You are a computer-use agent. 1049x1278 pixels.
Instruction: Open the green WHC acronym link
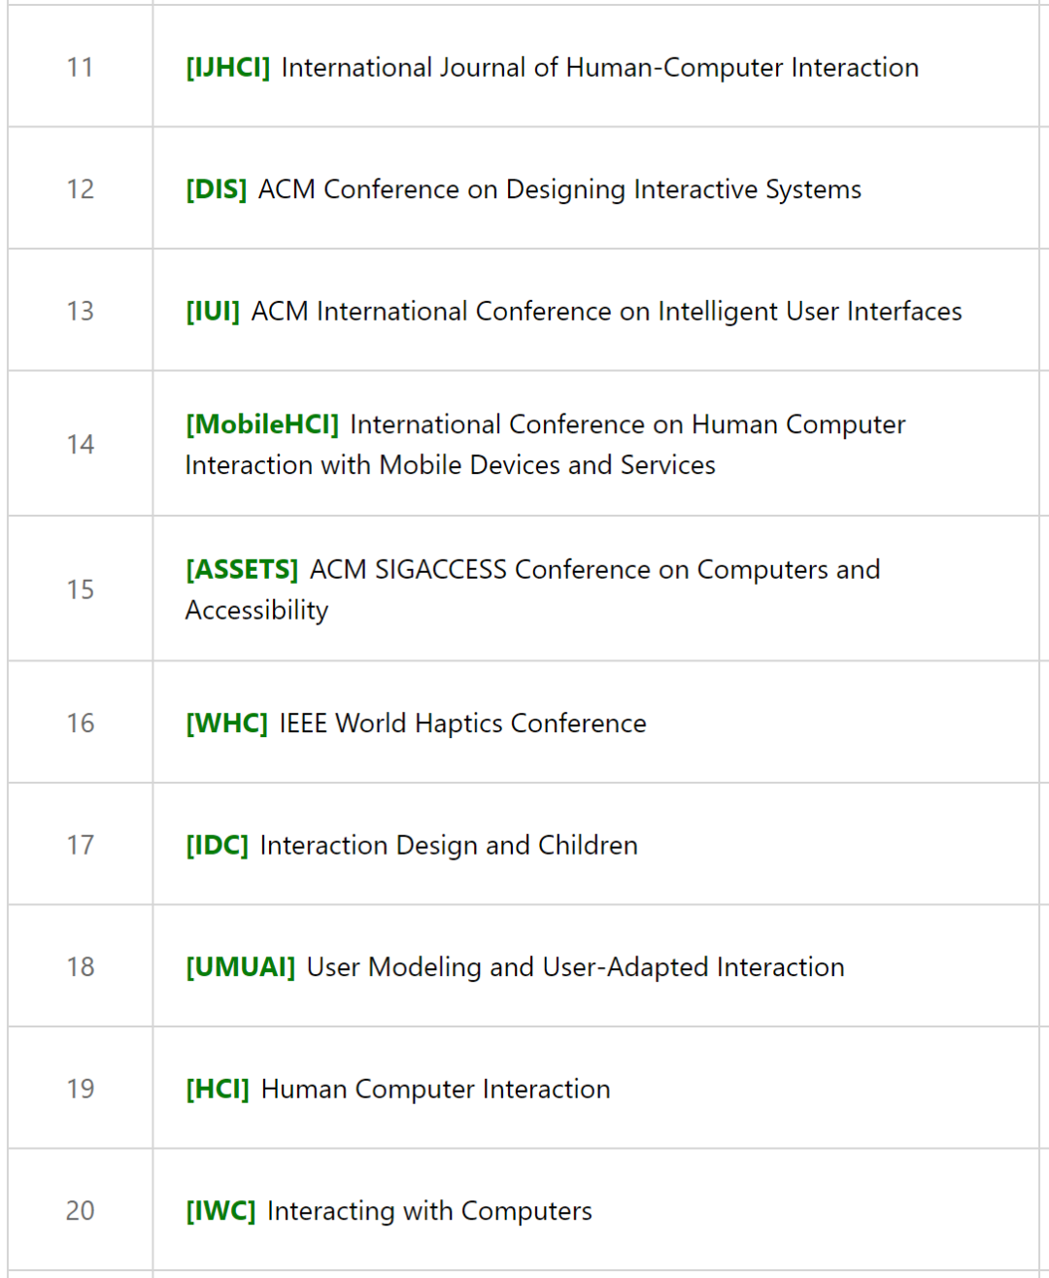tap(226, 723)
